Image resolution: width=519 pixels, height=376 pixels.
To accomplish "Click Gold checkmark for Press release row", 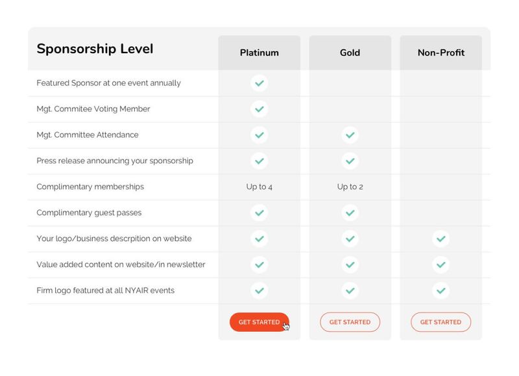I will (x=350, y=161).
